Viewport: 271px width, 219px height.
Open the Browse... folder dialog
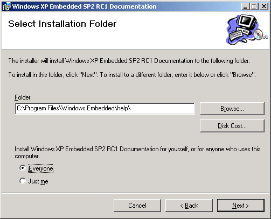(232, 109)
